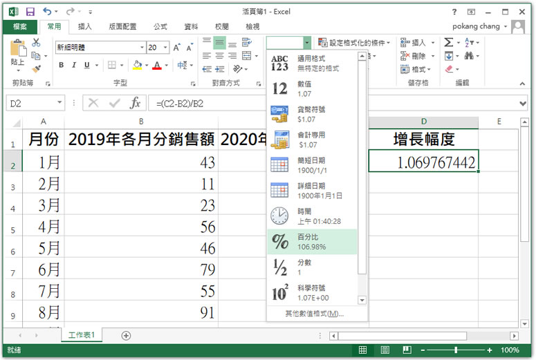Image resolution: width=536 pixels, height=360 pixels.
Task: Apply the red font color
Action: click(157, 65)
